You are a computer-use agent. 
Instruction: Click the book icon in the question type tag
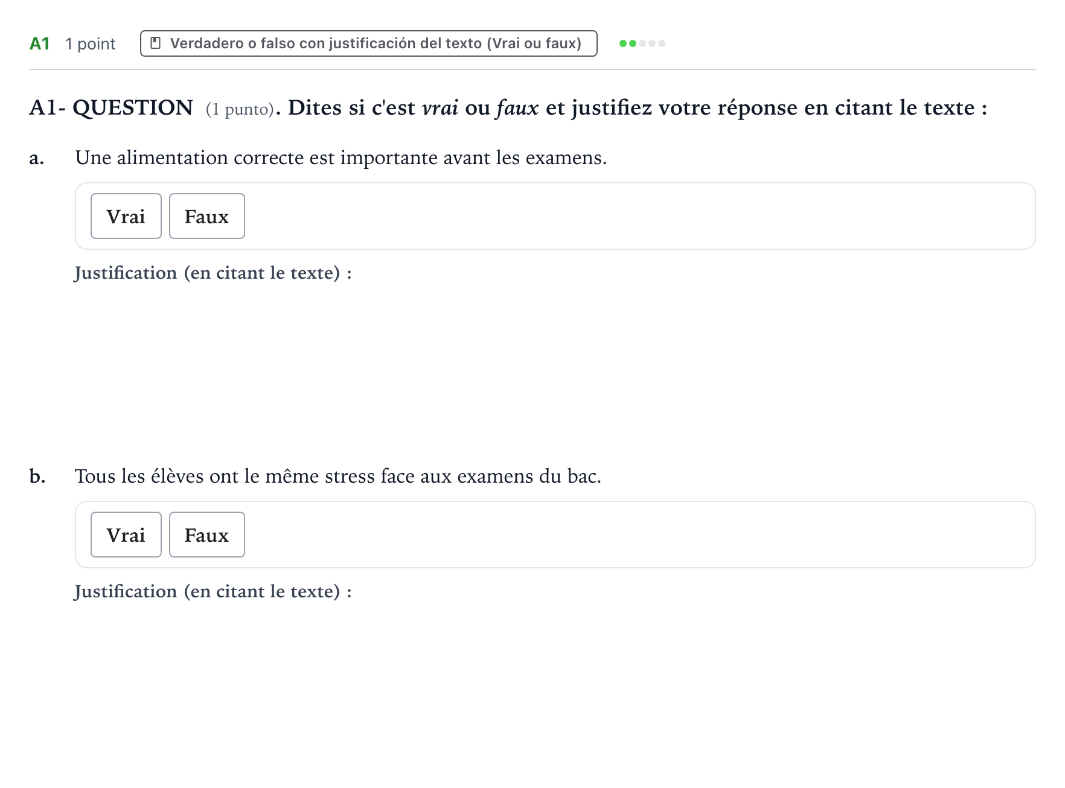155,43
